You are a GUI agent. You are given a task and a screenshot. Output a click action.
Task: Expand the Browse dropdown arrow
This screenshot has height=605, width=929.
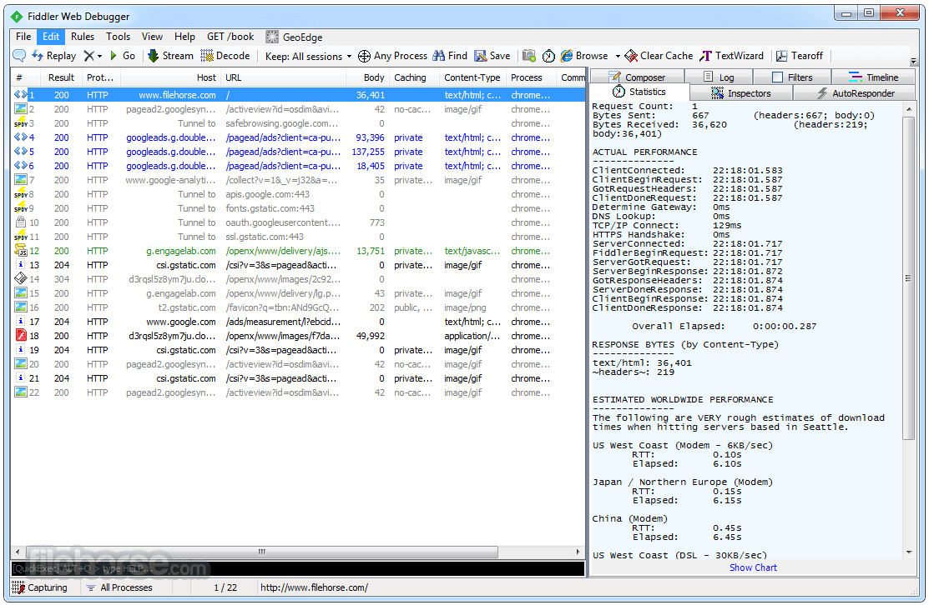[618, 56]
